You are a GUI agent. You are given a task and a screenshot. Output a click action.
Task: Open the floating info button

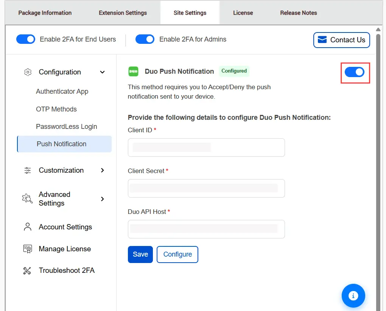[353, 296]
